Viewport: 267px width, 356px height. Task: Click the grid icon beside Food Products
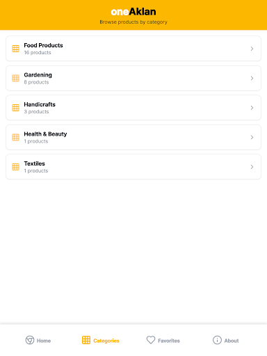15,49
